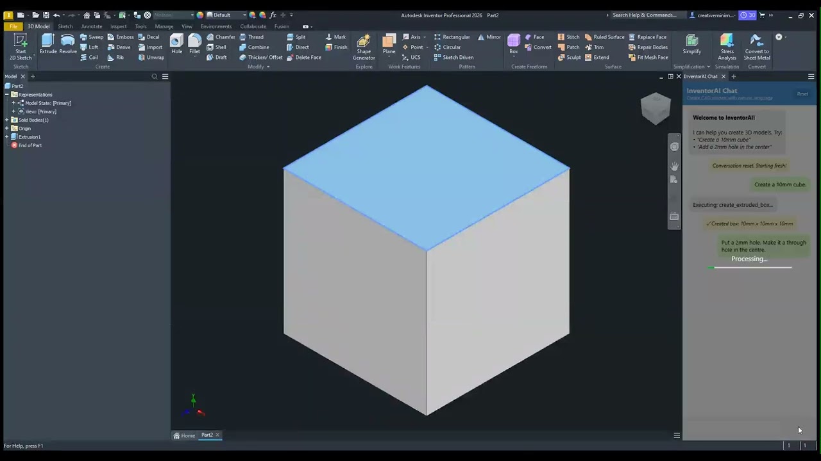Expand the Representations node

click(x=6, y=95)
